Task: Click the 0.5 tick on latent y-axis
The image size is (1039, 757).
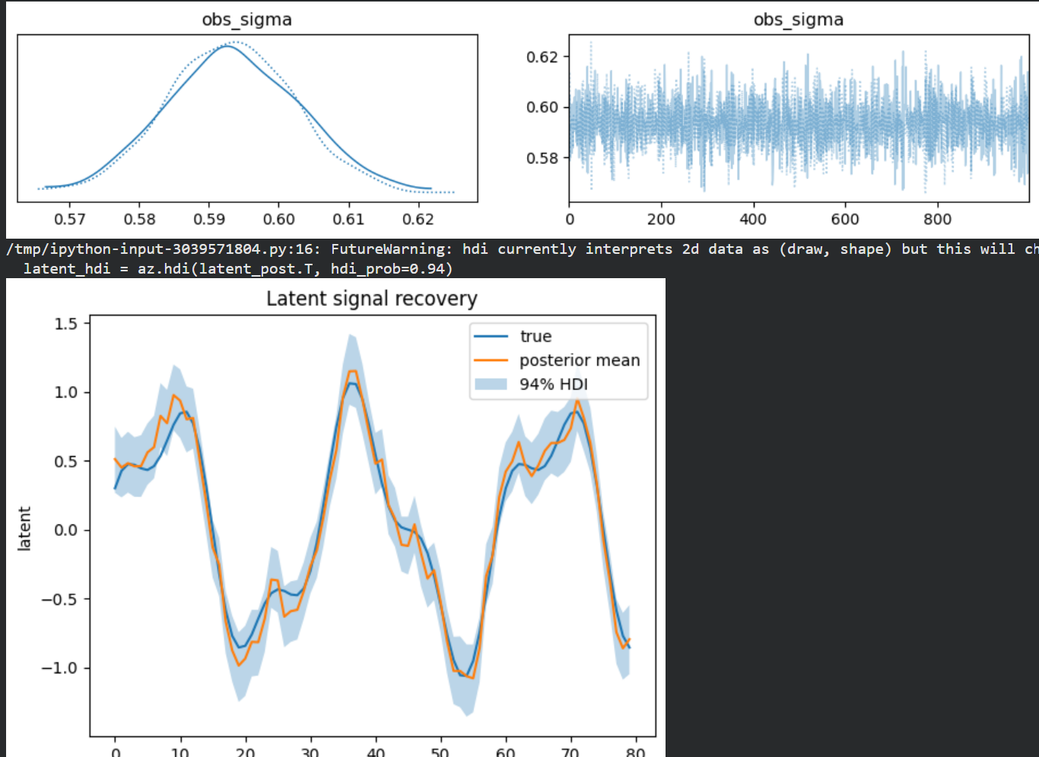Action: coord(66,461)
